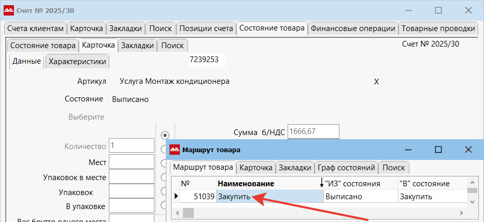Click the Маршрут товара window logo icon
The image size is (484, 222).
click(x=175, y=150)
